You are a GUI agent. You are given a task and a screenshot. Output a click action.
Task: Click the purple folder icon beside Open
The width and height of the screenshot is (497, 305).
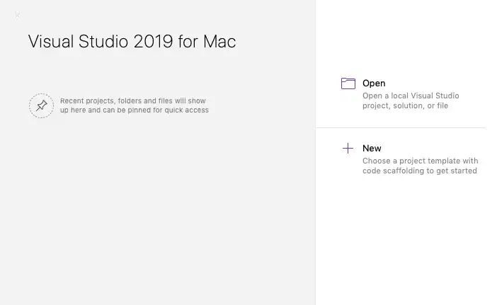(x=348, y=84)
